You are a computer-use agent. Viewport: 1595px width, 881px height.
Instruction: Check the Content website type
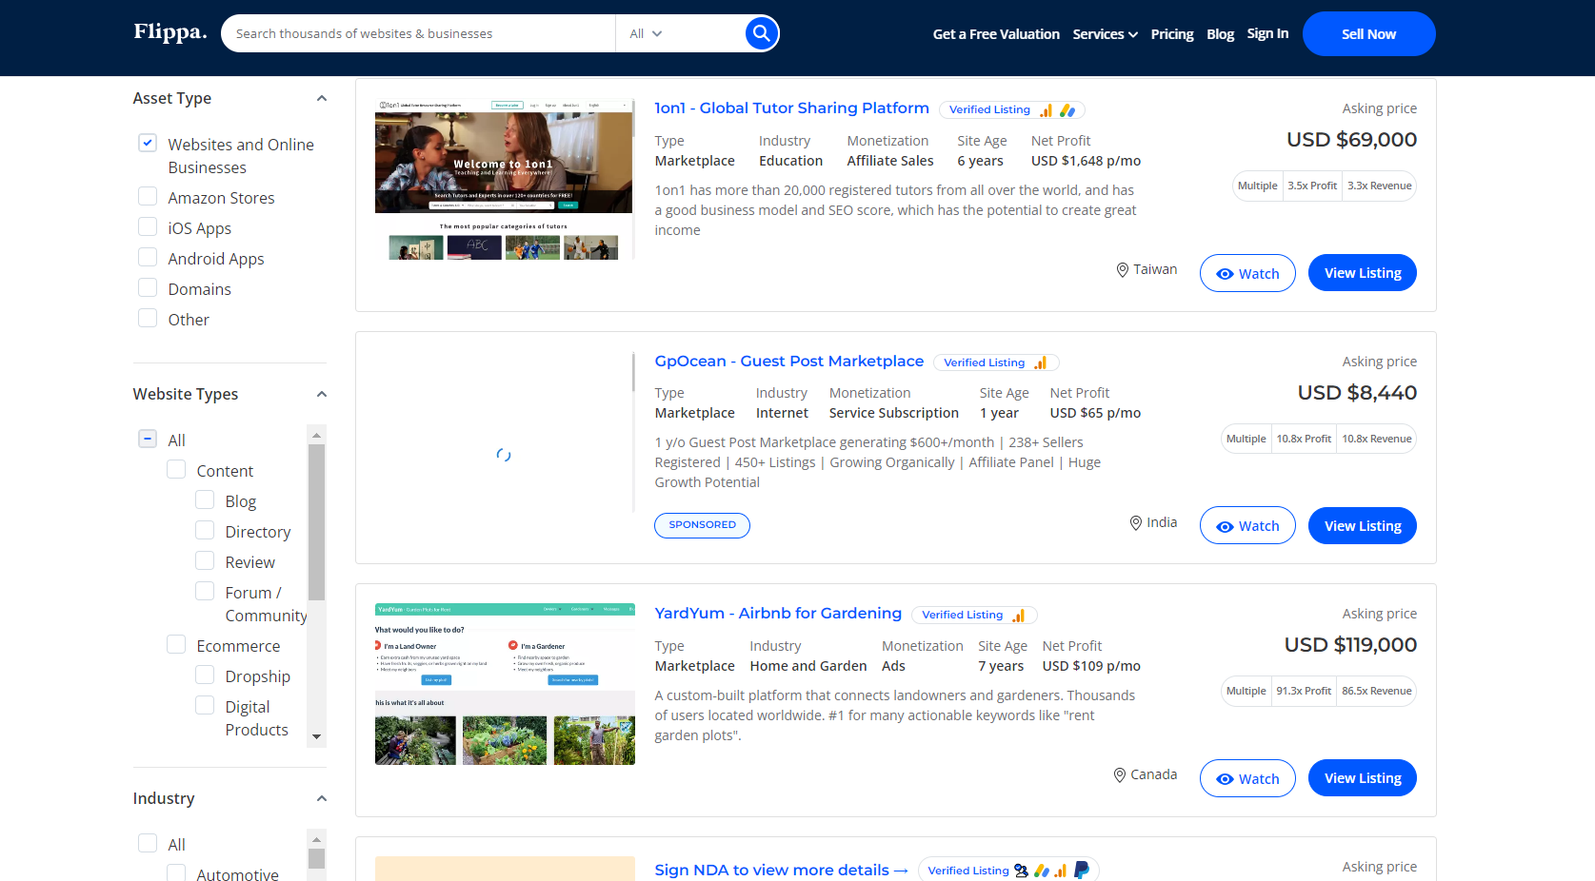tap(176, 469)
